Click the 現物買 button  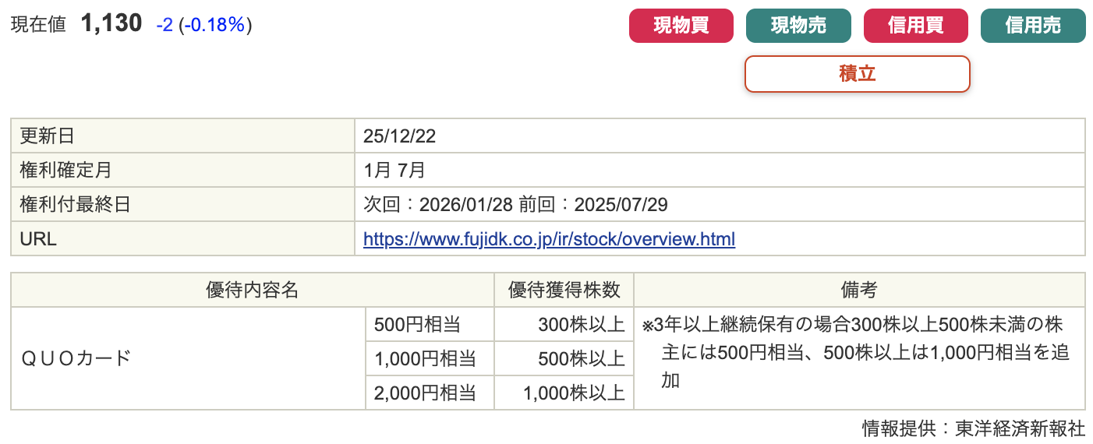tap(681, 26)
